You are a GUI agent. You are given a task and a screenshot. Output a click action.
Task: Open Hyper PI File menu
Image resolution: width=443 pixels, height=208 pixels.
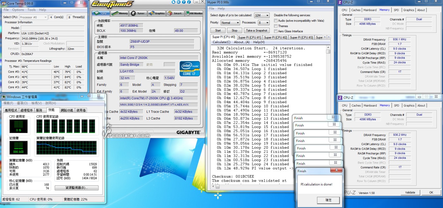[x=212, y=9]
